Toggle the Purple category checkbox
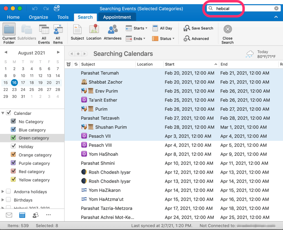Viewport: 283px width, 230px height. click(13, 163)
